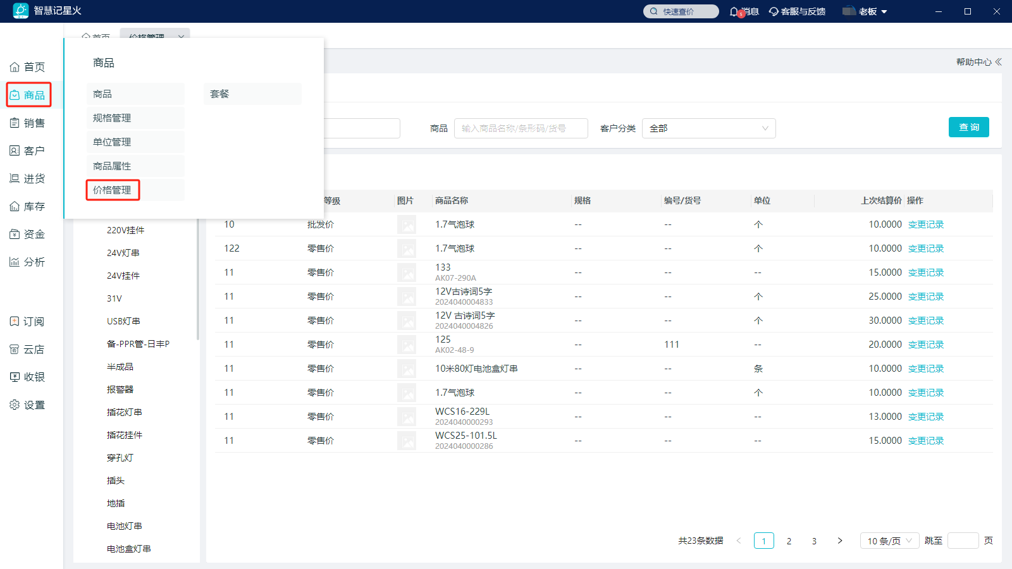
Task: Open the 客户分类 全部 dropdown
Action: pyautogui.click(x=708, y=128)
